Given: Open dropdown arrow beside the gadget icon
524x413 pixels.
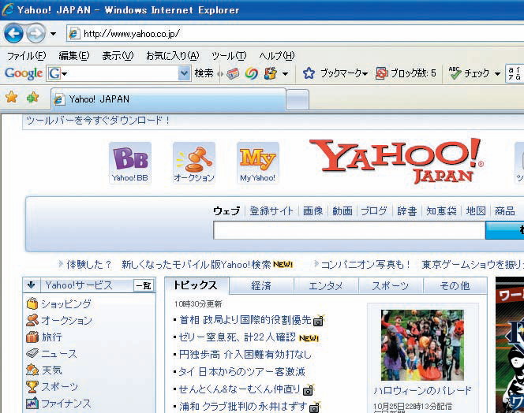Looking at the screenshot, I should 285,74.
